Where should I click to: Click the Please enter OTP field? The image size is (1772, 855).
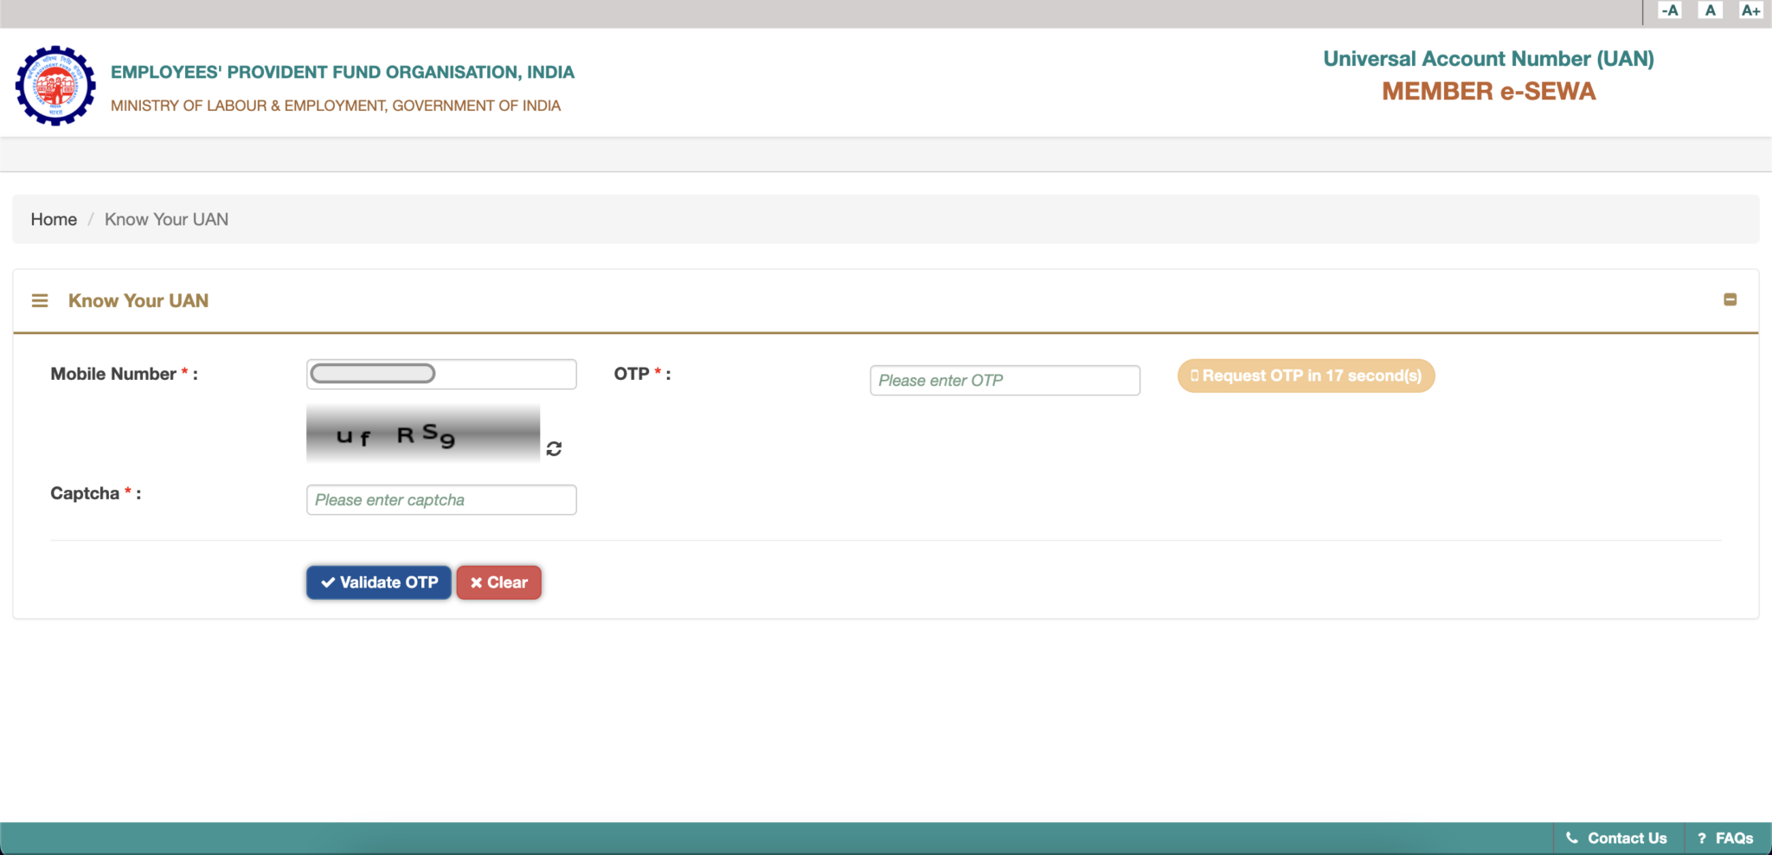[x=1005, y=380]
